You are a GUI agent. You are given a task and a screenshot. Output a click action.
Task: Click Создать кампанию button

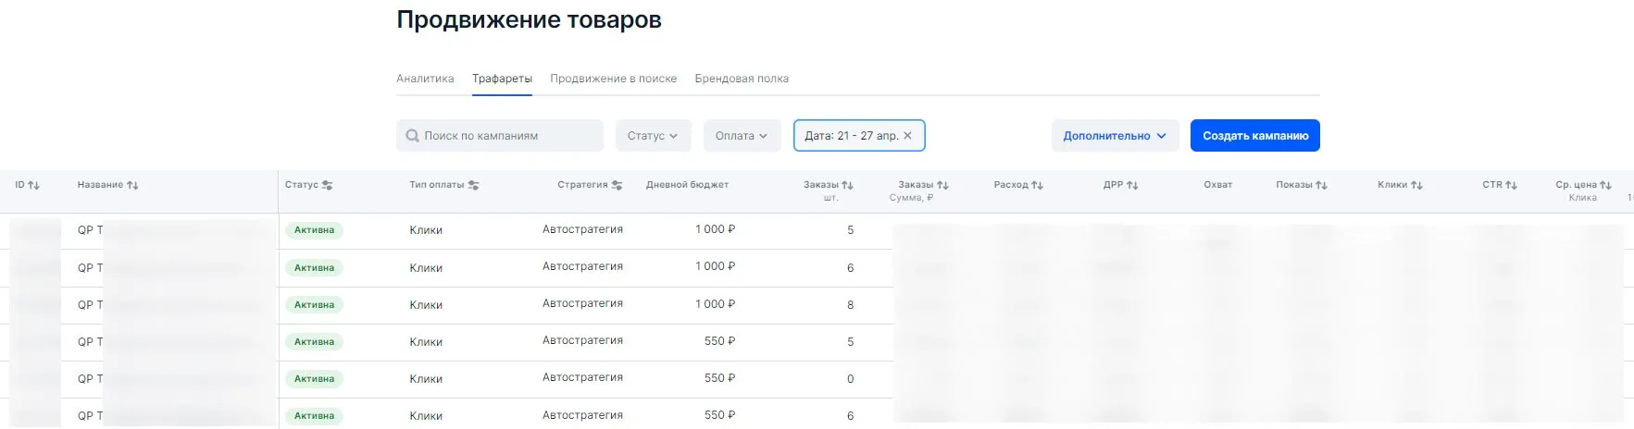coord(1254,136)
